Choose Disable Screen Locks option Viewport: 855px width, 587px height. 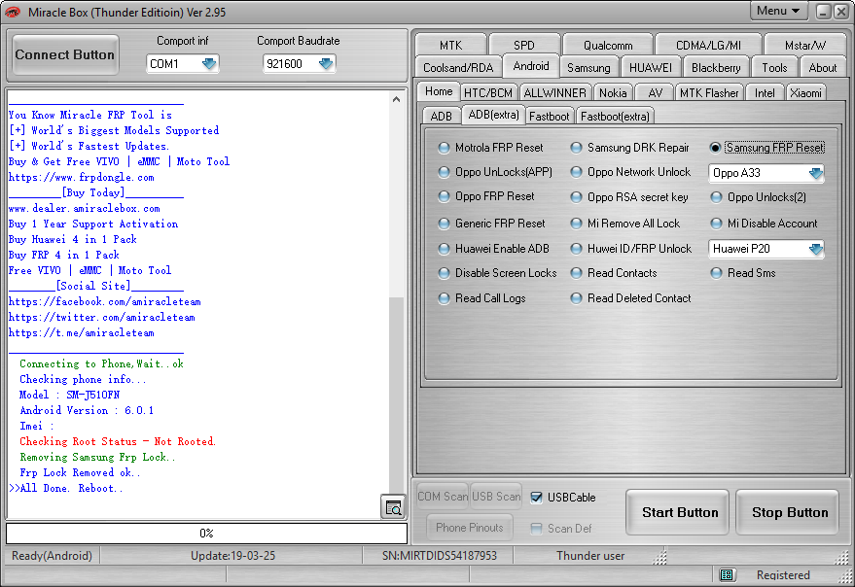[498, 273]
